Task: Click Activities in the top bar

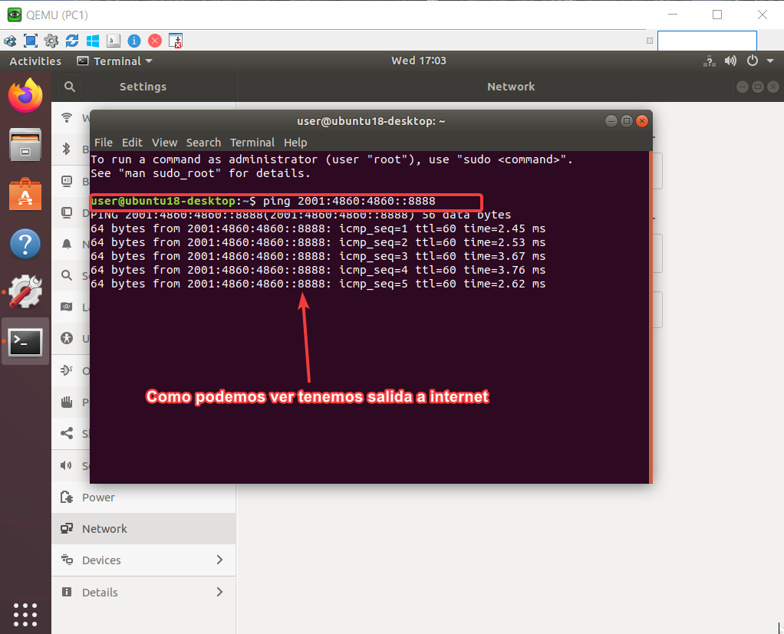Action: [x=35, y=61]
